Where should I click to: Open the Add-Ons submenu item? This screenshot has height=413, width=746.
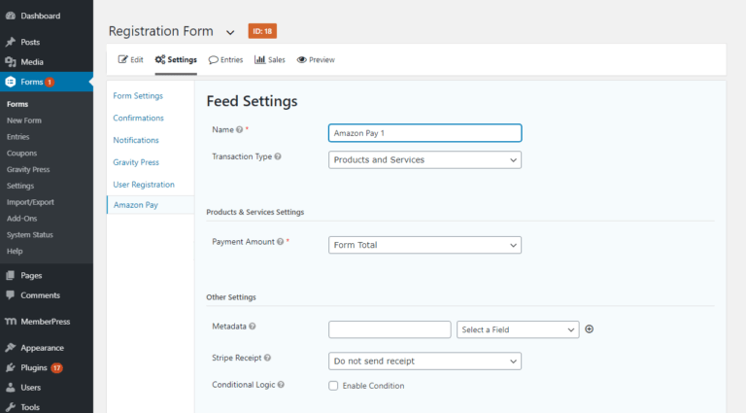(22, 219)
